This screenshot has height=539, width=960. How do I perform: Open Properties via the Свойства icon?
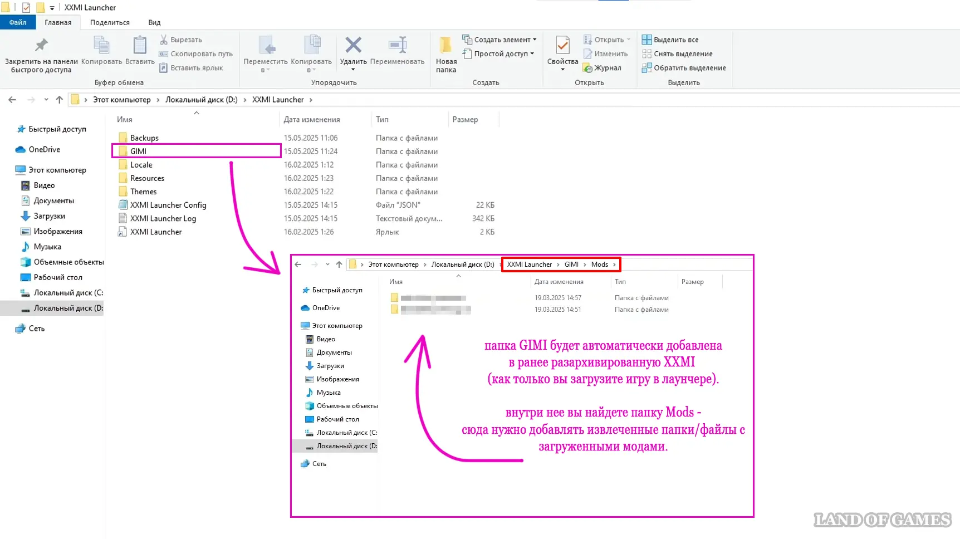562,46
